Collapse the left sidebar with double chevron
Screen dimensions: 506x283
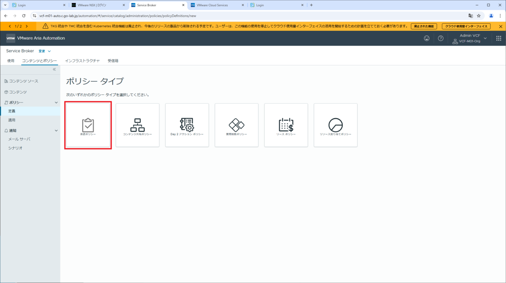pos(54,69)
